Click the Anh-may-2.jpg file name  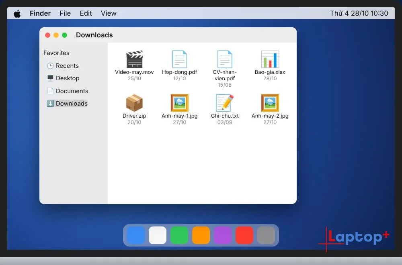[x=270, y=116]
